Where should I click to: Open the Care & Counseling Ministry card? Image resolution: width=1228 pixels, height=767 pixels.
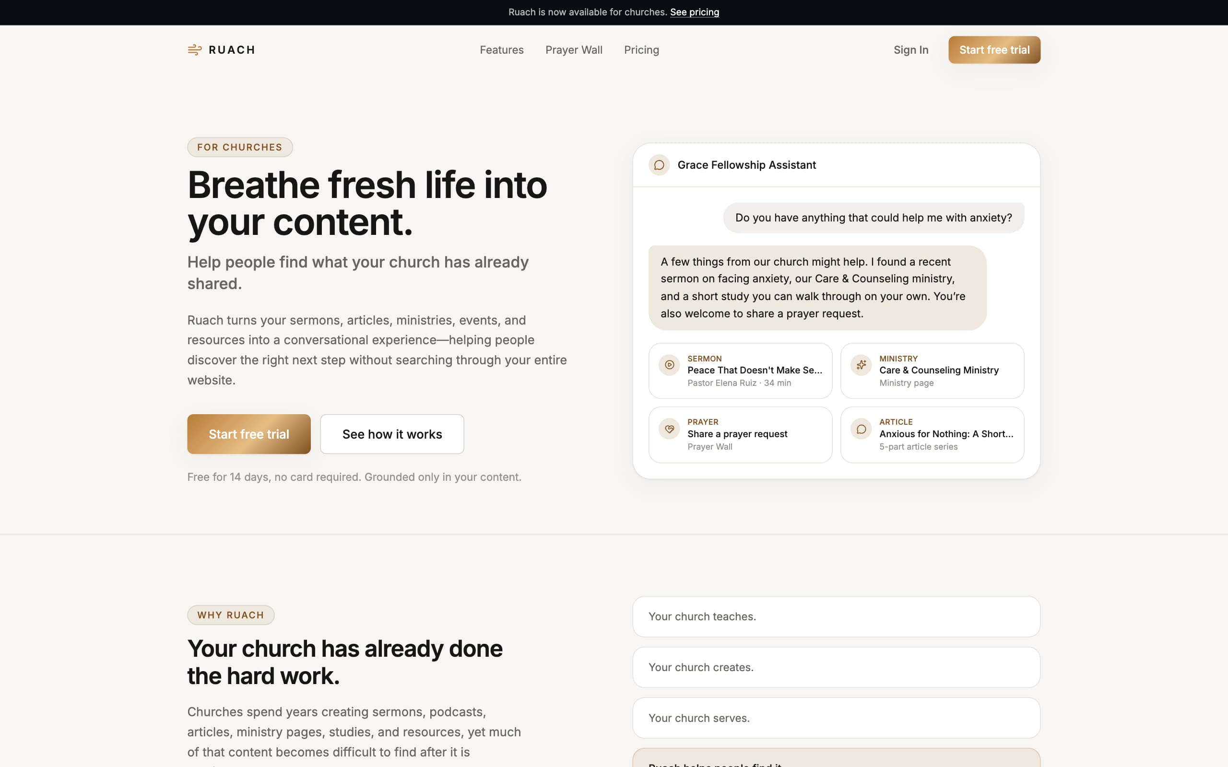tap(932, 371)
